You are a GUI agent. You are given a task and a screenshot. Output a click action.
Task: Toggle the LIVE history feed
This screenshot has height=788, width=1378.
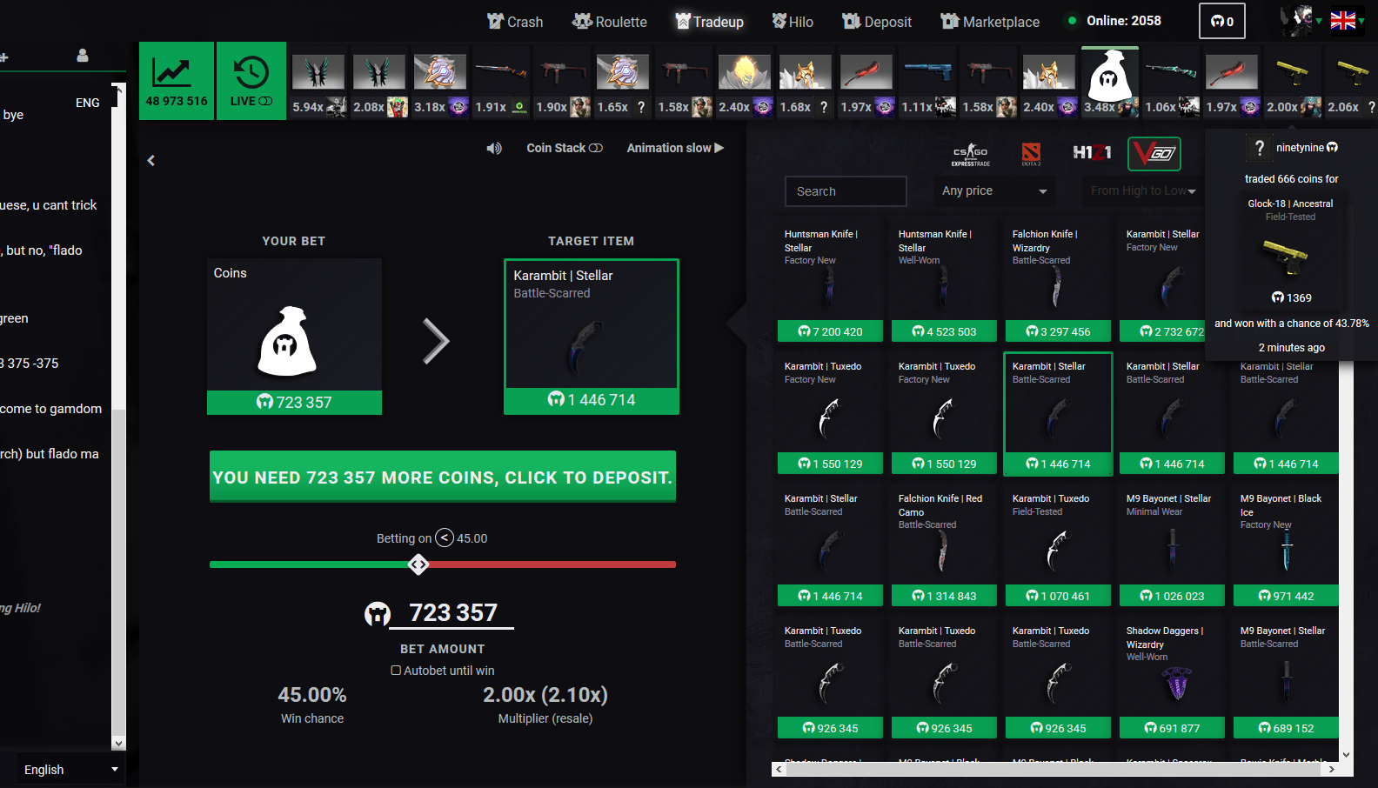coord(251,81)
